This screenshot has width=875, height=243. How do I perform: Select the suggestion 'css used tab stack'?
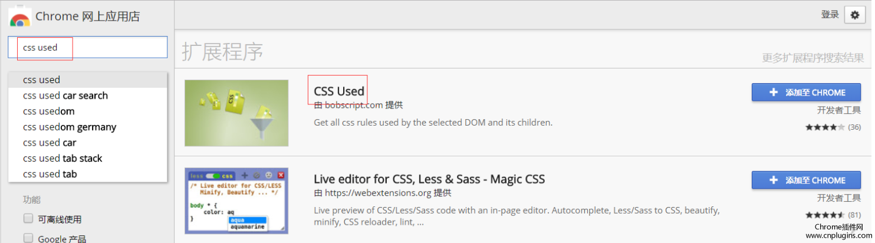(88, 158)
